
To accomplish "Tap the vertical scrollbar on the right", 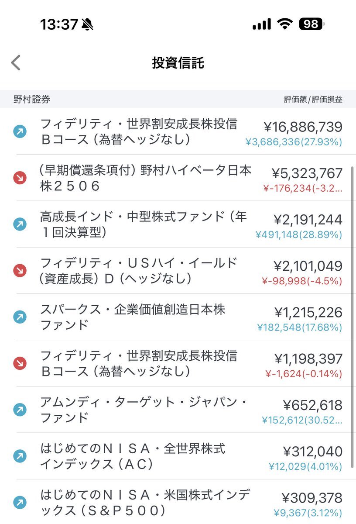I will click(352, 317).
